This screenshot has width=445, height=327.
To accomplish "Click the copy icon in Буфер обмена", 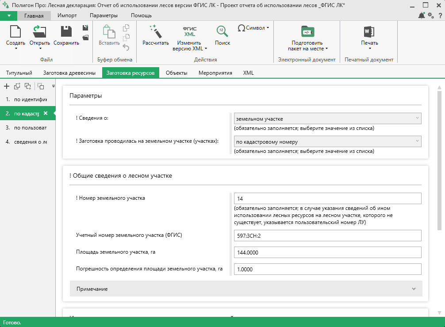I will click(x=126, y=28).
